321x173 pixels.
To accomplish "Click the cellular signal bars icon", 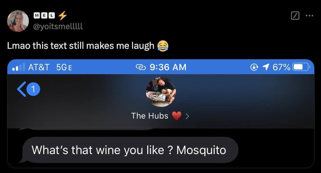I will click(18, 67).
